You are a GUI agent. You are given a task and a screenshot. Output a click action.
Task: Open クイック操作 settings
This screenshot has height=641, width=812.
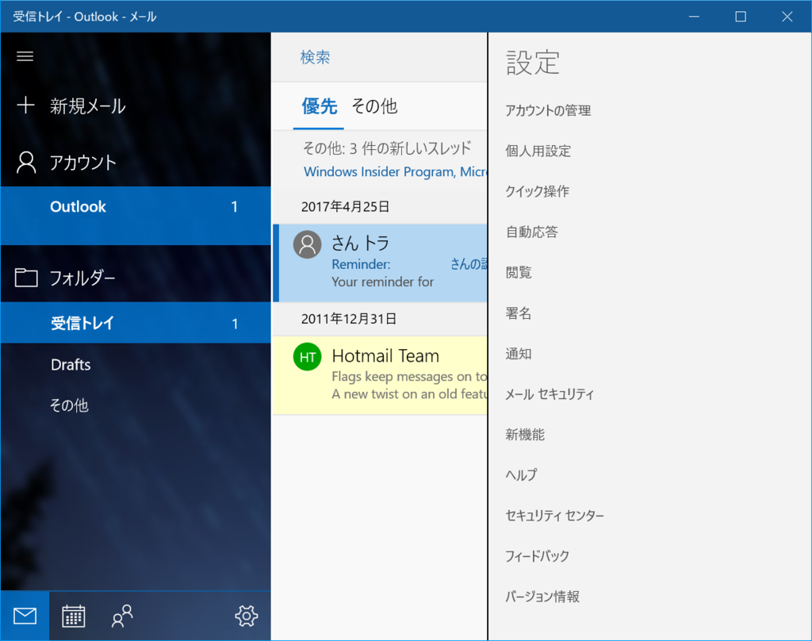click(x=537, y=191)
